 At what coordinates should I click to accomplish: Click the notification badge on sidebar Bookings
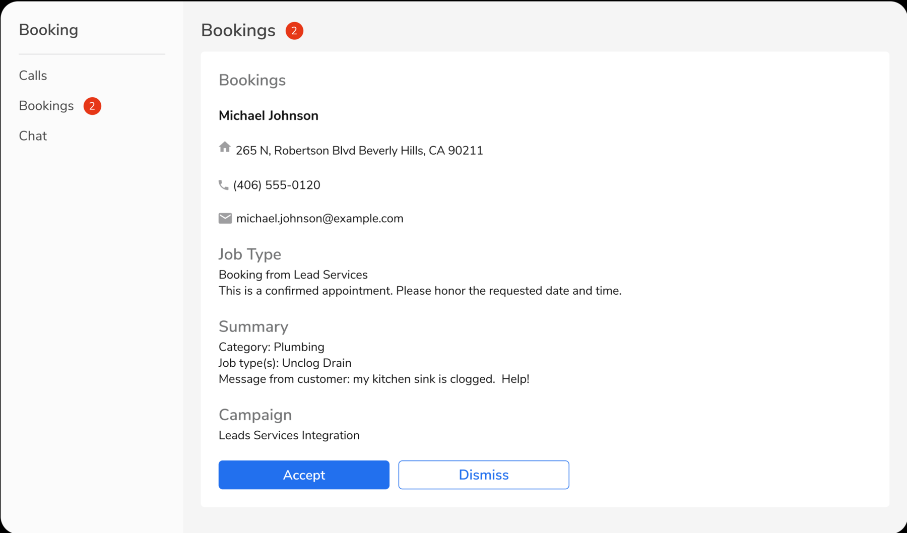pyautogui.click(x=92, y=106)
